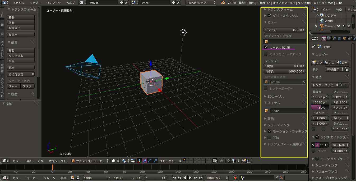Screen dimensions: 356x182
Task: Click the preview range clock icon in timeline
Action: pyautogui.click(x=72, y=178)
